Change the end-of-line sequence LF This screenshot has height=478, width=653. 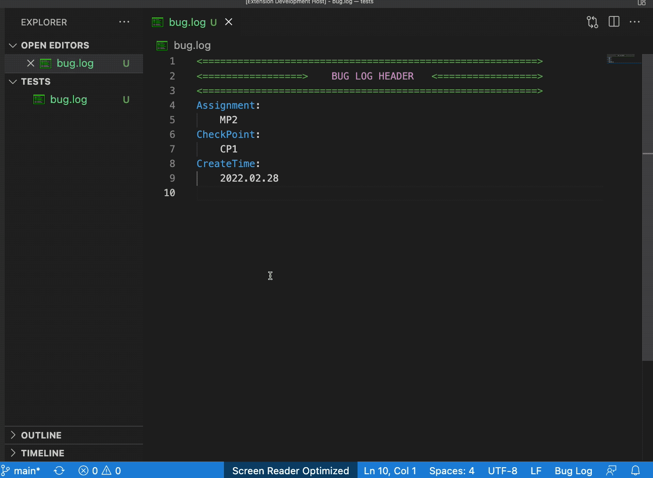tap(536, 470)
